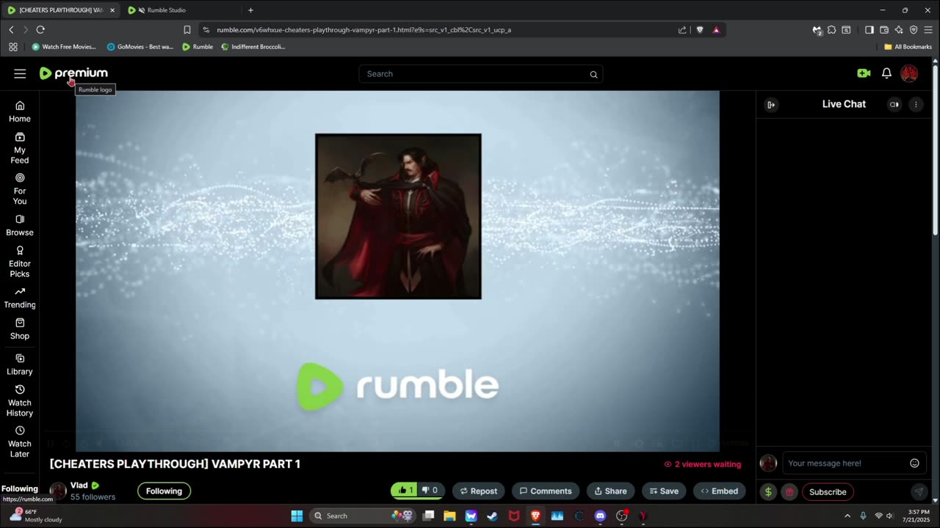Collapse the Live Chat panel
Image resolution: width=940 pixels, height=528 pixels.
click(771, 105)
